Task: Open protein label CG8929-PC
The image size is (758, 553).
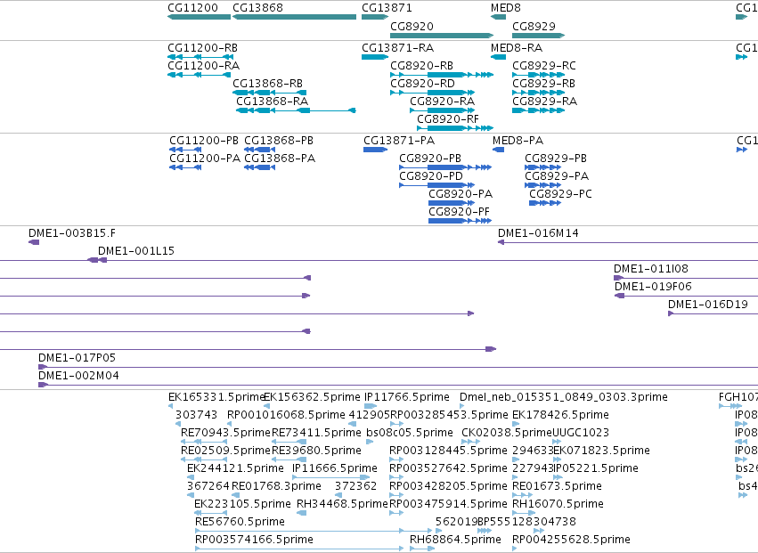Action: click(x=561, y=194)
